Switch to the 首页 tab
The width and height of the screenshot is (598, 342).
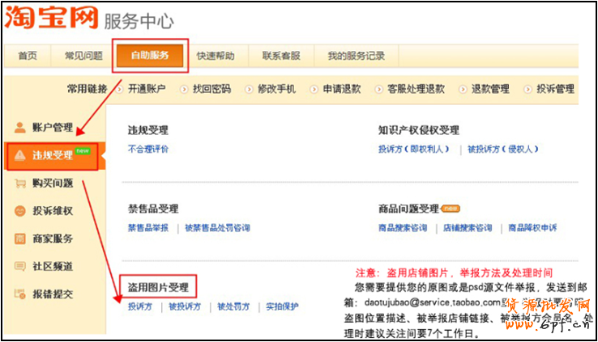pos(28,56)
